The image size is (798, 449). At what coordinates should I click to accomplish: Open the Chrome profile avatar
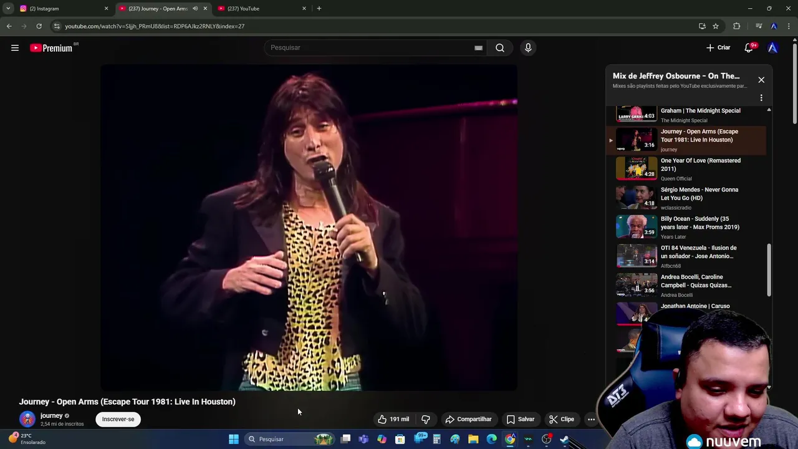pos(774,26)
